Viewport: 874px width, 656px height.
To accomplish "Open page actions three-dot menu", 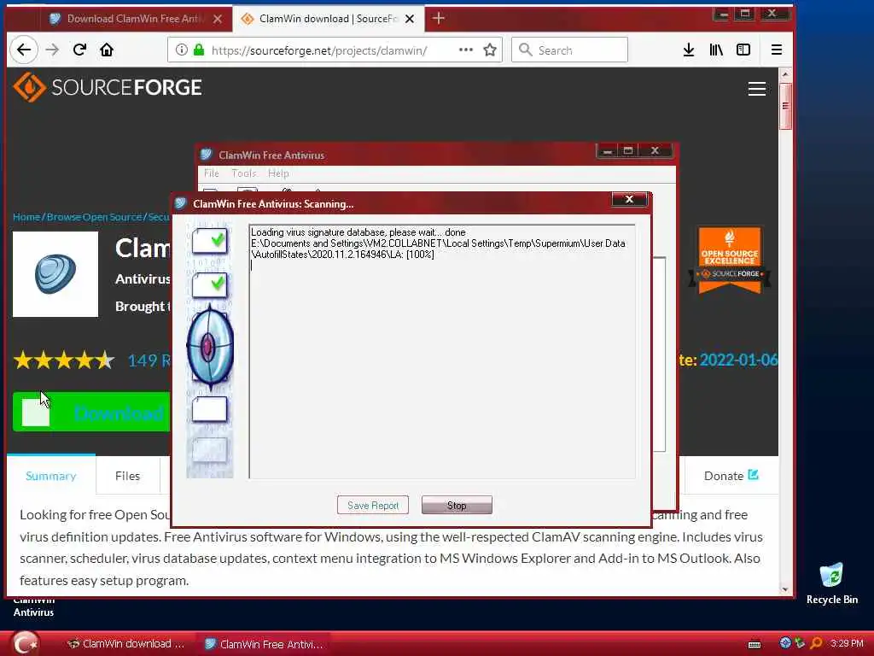I will click(465, 50).
